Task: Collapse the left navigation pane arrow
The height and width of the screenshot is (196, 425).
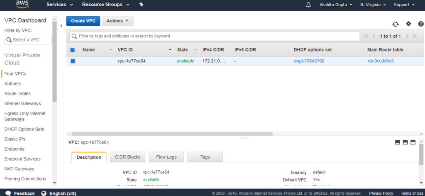Action: [61, 26]
